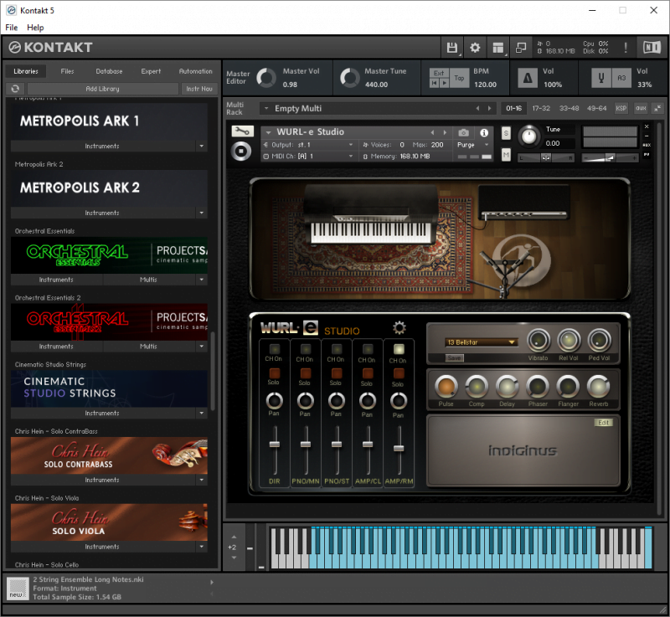The image size is (670, 617).
Task: Click the instrument header volume slider
Action: pos(611,158)
